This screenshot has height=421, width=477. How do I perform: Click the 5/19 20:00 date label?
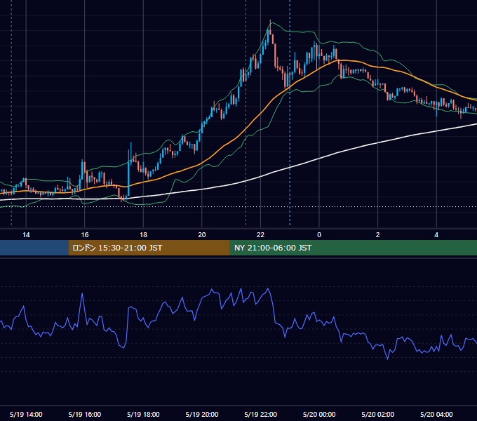202,414
